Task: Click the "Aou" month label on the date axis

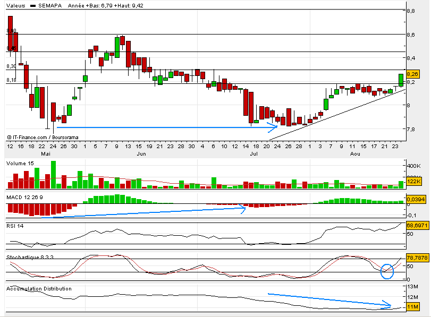Action: pos(355,154)
